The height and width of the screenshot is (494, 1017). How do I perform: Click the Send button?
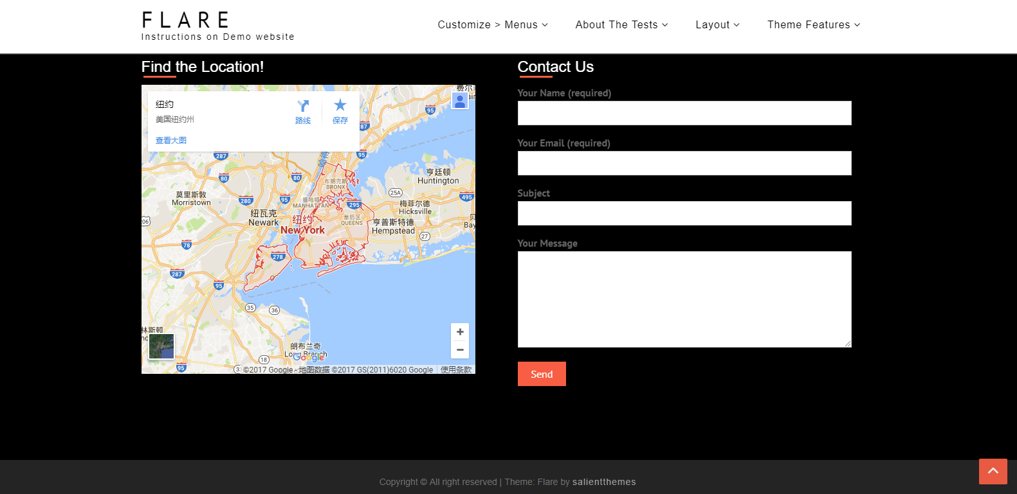[542, 374]
